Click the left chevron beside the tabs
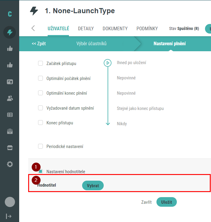This screenshot has height=222, width=211. coord(33,28)
